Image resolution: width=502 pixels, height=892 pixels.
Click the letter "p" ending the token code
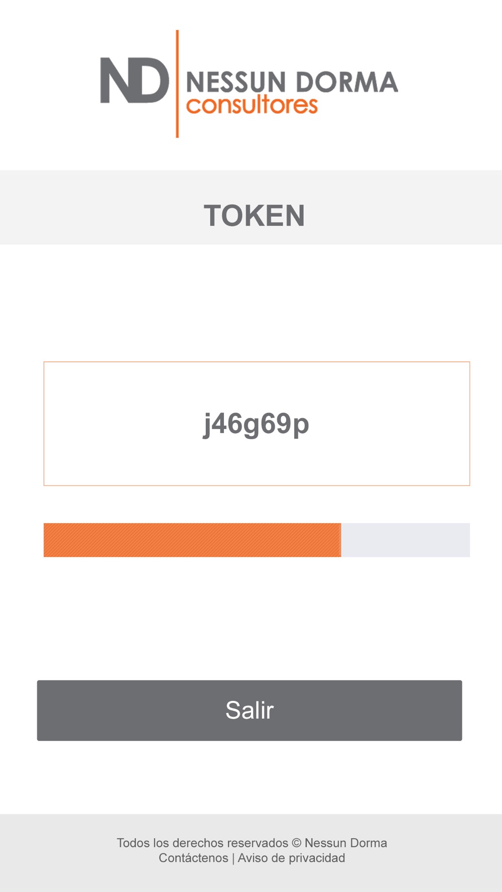click(x=300, y=426)
